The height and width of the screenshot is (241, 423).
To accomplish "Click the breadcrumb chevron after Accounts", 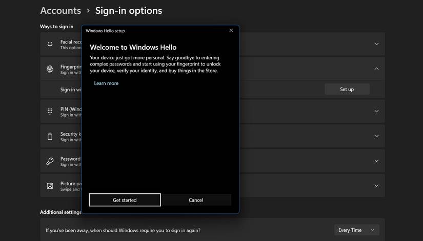I will (x=88, y=11).
